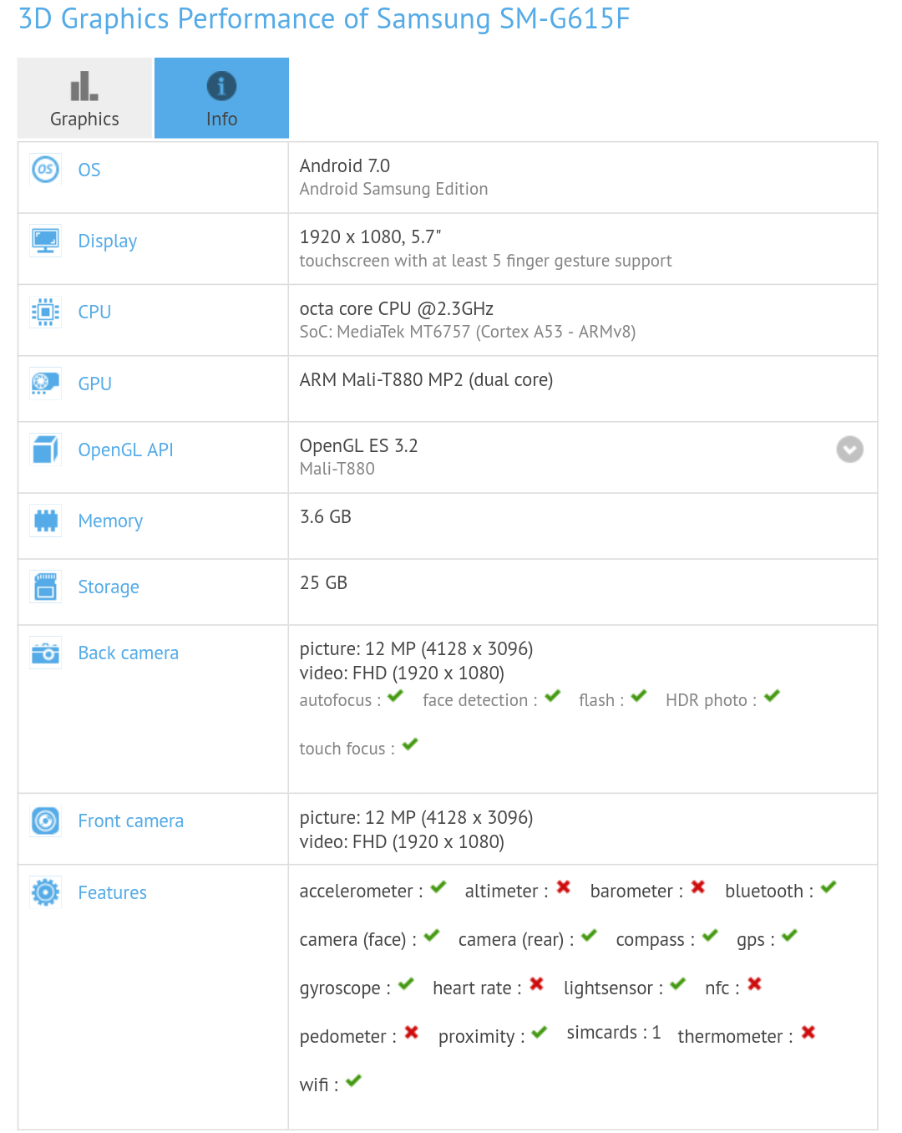Select the SoC: MediaTek MT6757 text
902x1133 pixels.
click(x=468, y=332)
